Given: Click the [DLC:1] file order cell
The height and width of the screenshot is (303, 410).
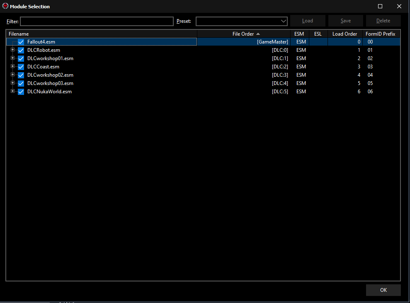Looking at the screenshot, I should (x=280, y=58).
